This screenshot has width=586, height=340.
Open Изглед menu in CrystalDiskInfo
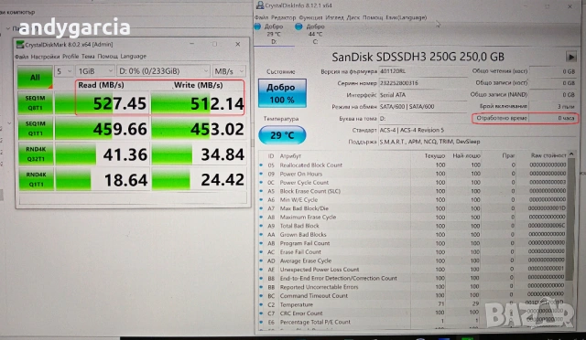(334, 17)
